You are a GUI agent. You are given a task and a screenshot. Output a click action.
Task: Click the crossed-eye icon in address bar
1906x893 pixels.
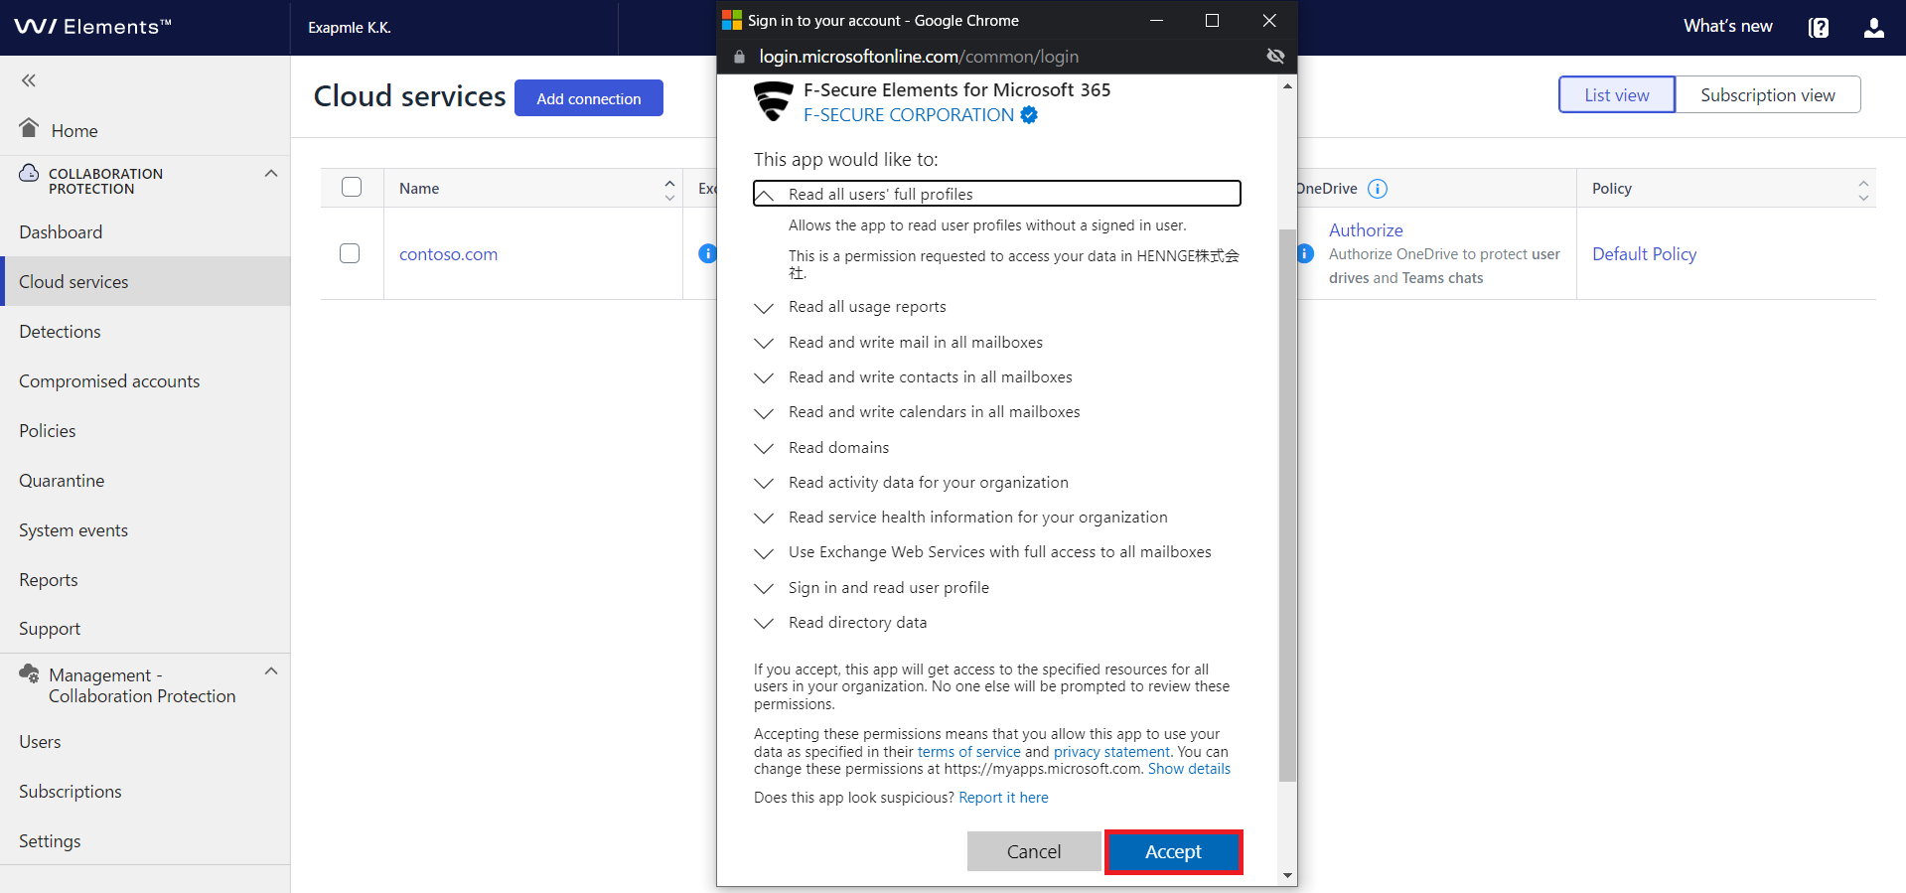click(1275, 57)
